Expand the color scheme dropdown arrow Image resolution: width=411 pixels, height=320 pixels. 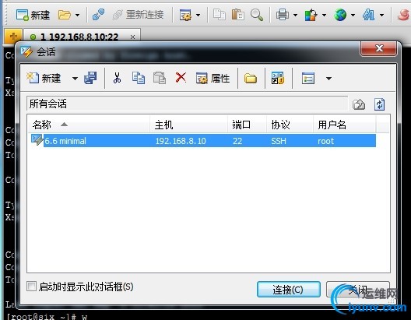click(x=325, y=16)
